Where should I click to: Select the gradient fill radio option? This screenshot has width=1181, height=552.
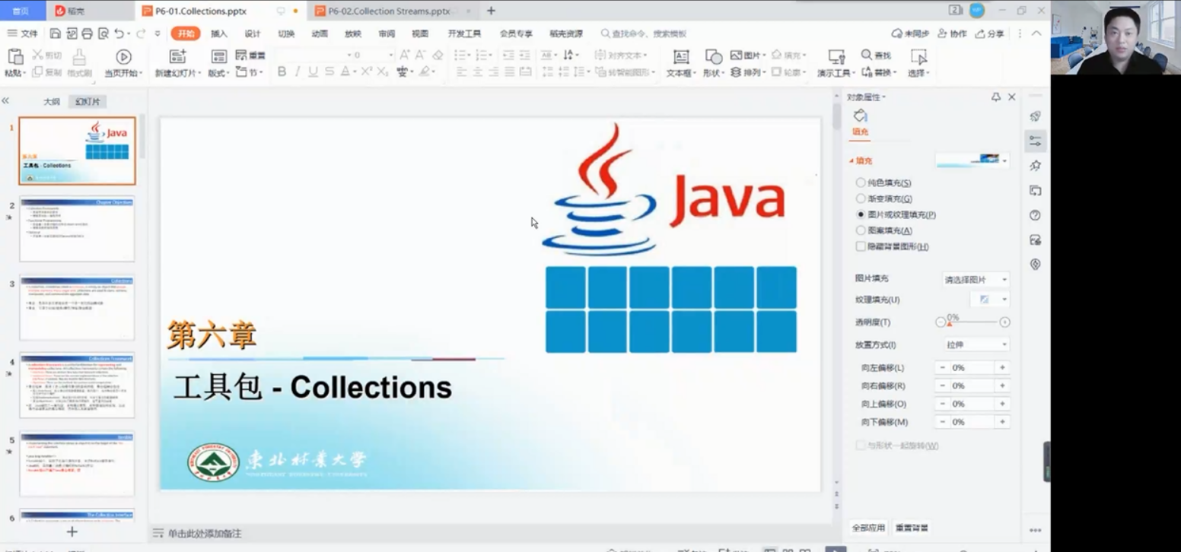coord(861,198)
